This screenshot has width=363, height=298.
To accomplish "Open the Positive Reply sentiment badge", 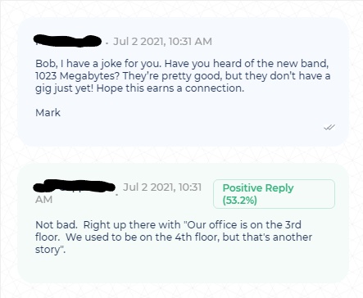I will pos(274,194).
